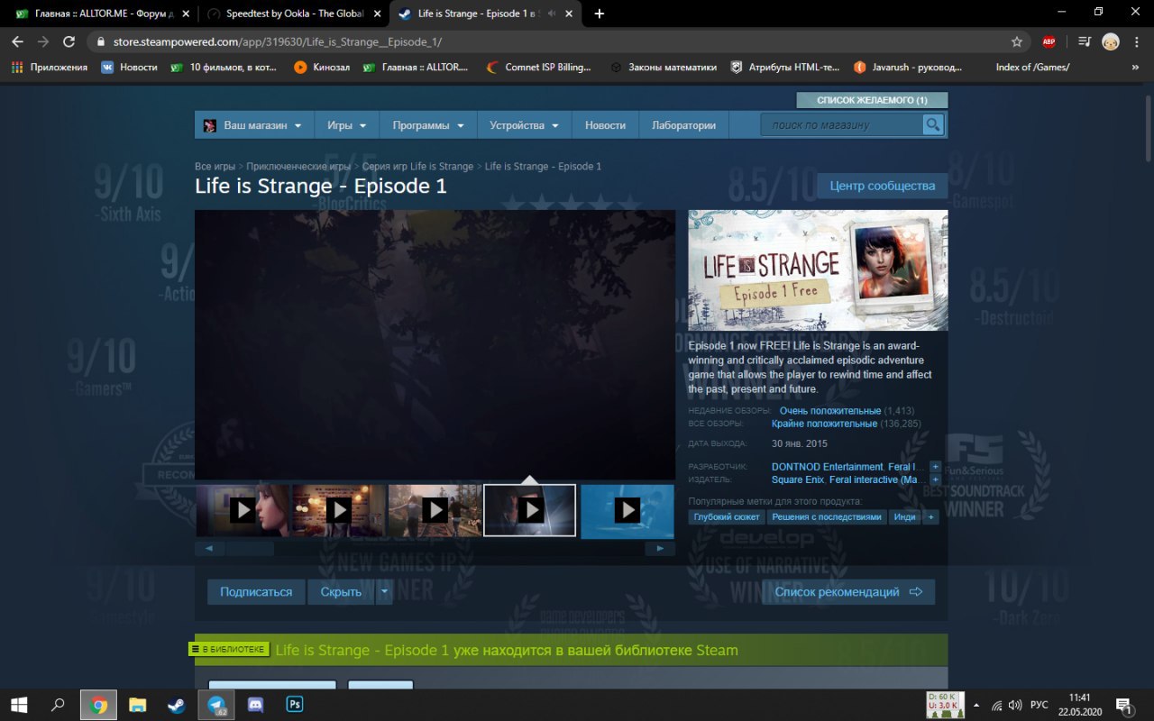
Task: Open the notification center icon
Action: [1124, 705]
